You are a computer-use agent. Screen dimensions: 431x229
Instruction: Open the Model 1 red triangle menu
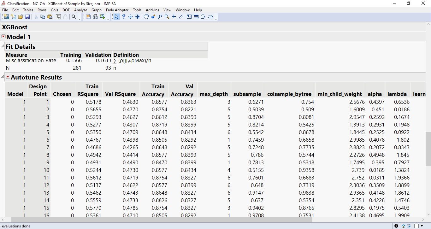coord(3,37)
